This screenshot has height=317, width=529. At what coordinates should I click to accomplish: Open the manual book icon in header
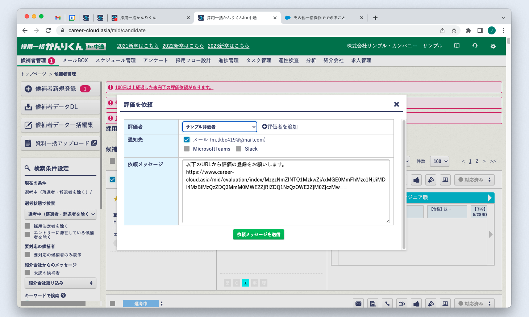pyautogui.click(x=457, y=46)
